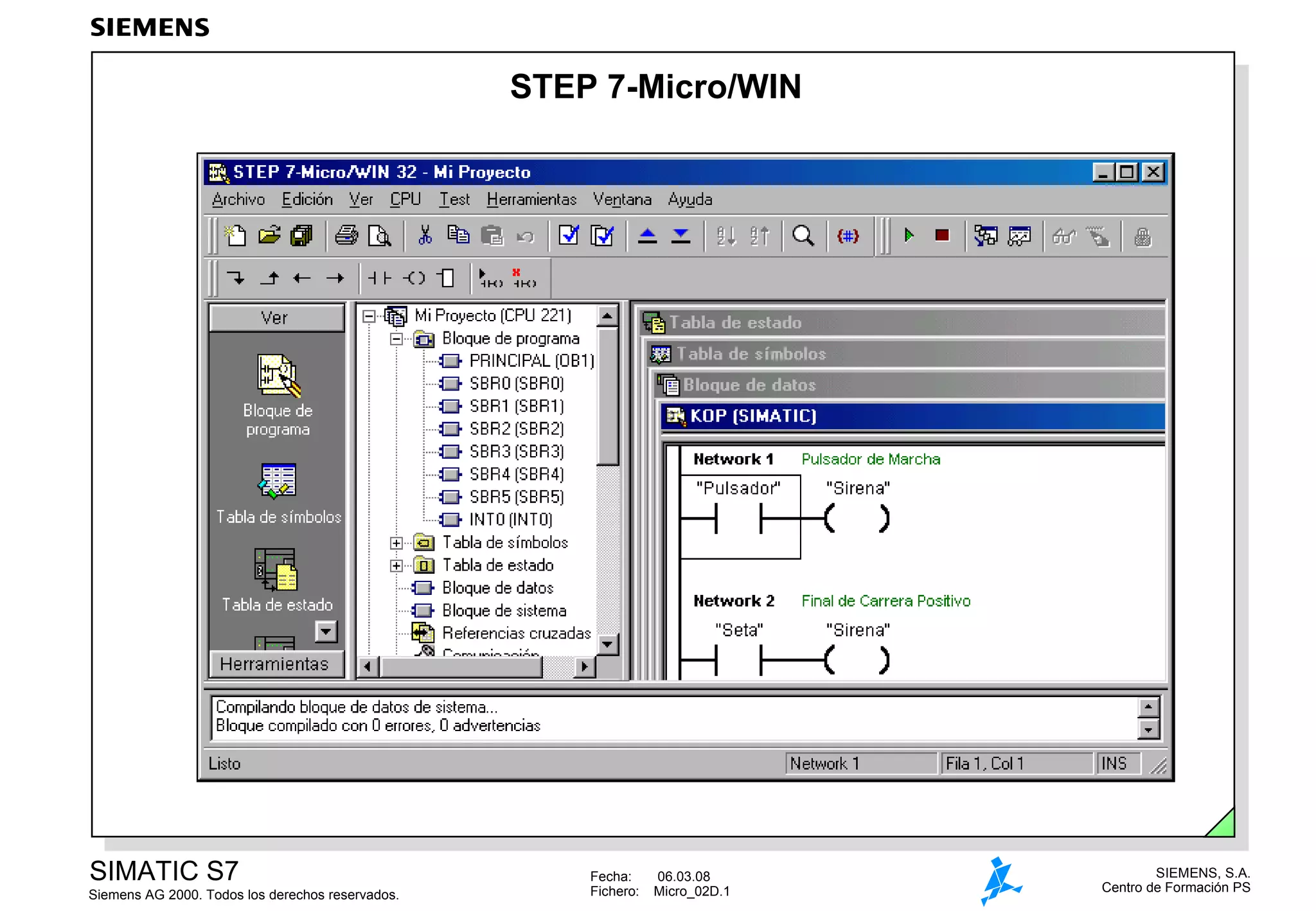Click the Run (green play) toolbar icon
This screenshot has height=911, width=1316.
pos(909,236)
